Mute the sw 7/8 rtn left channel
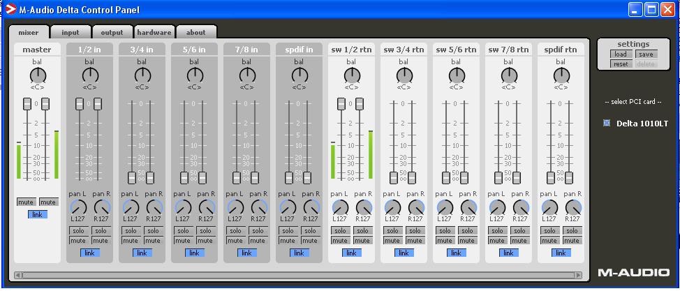680x291 pixels. 497,241
